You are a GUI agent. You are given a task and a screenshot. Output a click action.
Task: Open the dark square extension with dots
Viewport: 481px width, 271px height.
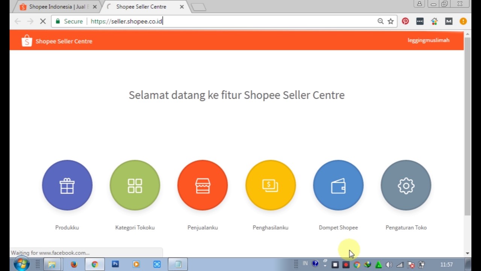coord(420,21)
